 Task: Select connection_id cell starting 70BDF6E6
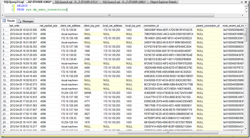pyautogui.click(x=169, y=34)
